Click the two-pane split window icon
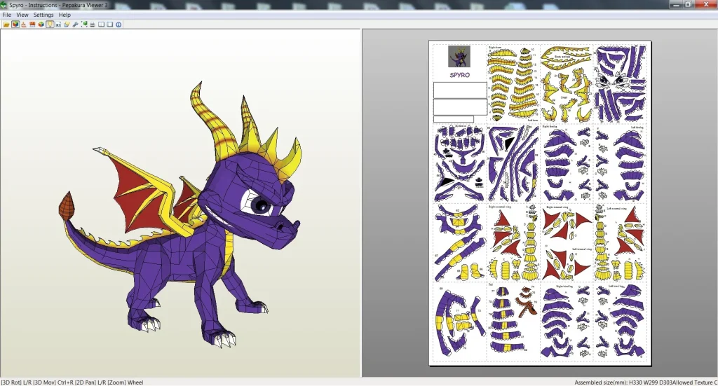This screenshot has height=386, width=718. point(101,25)
